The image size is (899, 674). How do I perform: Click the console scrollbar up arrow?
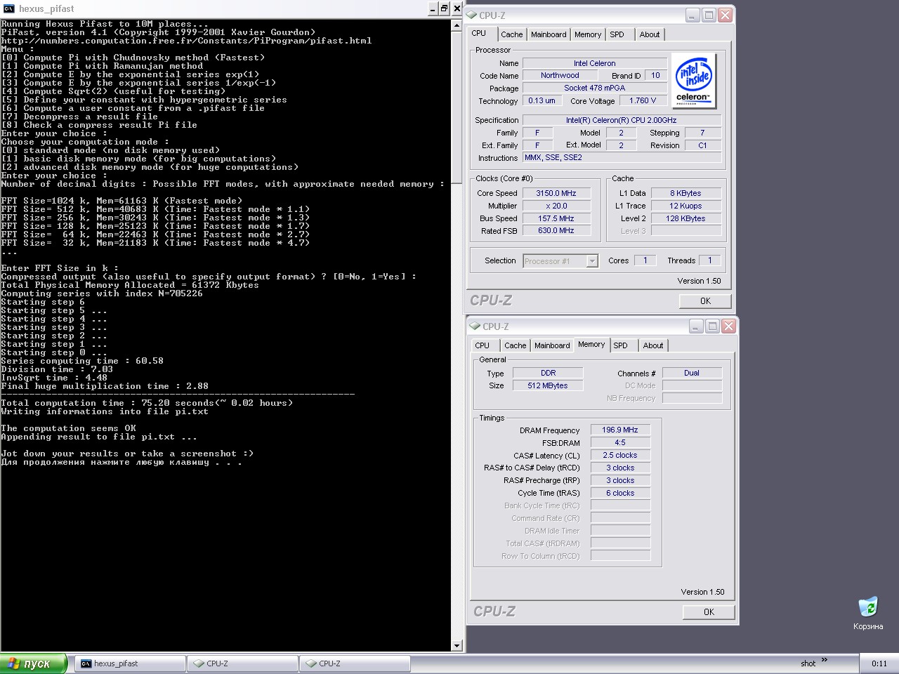point(457,25)
